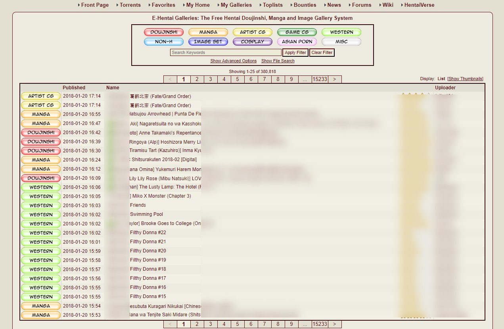Click the Apply Filter button

tap(295, 52)
